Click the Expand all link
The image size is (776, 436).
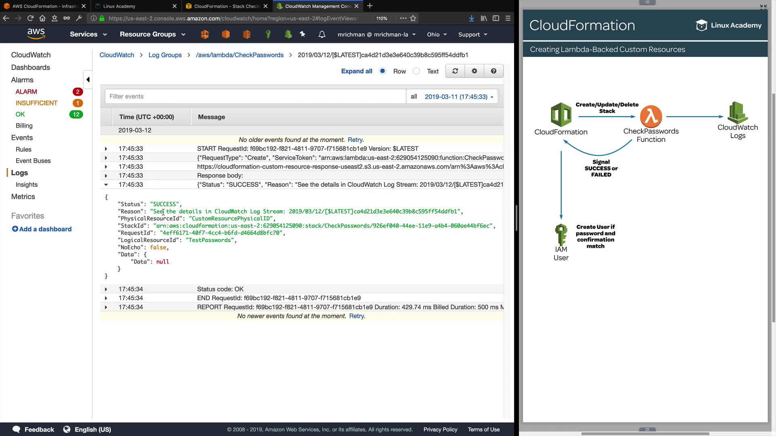tap(356, 71)
